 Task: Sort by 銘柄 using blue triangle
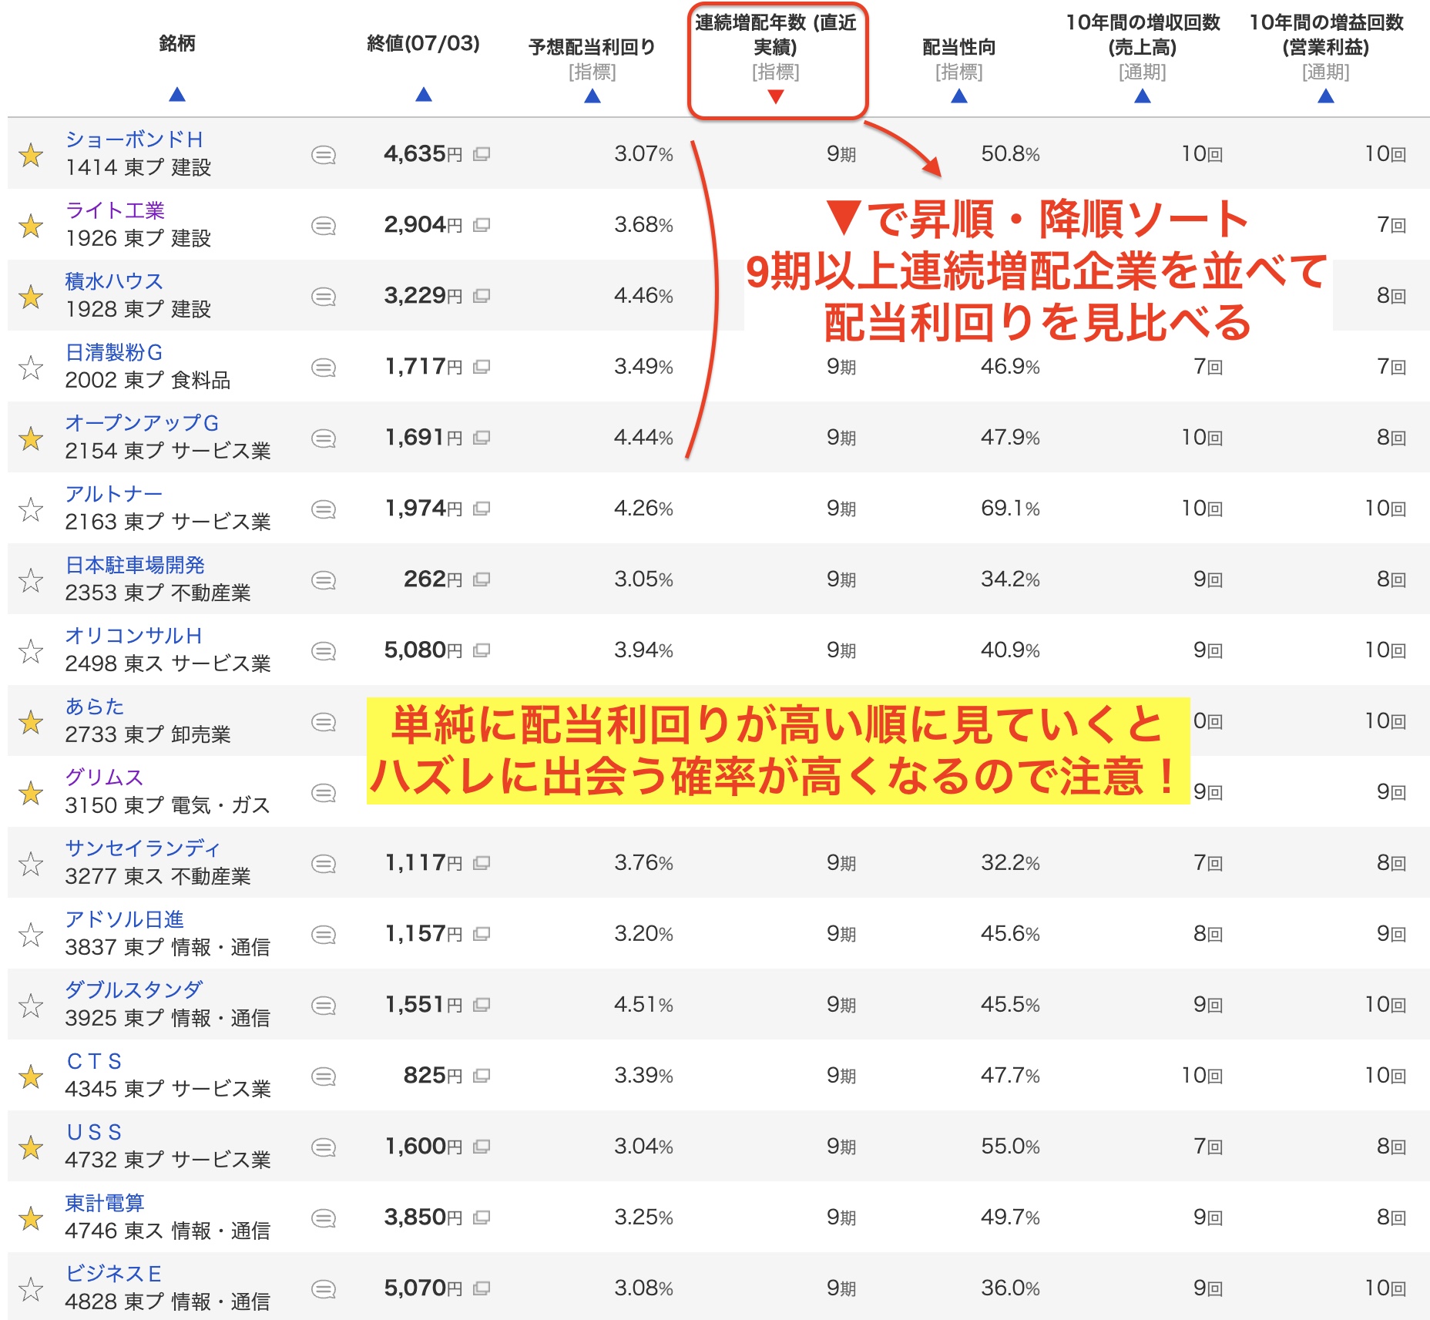click(177, 95)
